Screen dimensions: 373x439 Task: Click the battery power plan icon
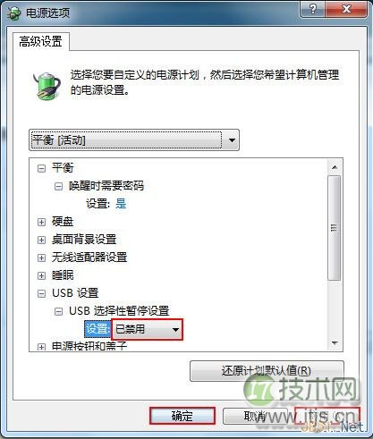(47, 86)
